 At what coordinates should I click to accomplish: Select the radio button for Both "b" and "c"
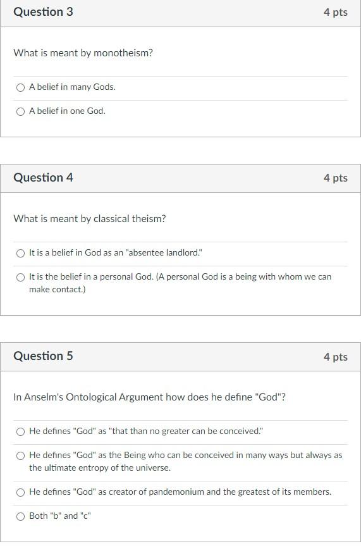point(20,516)
